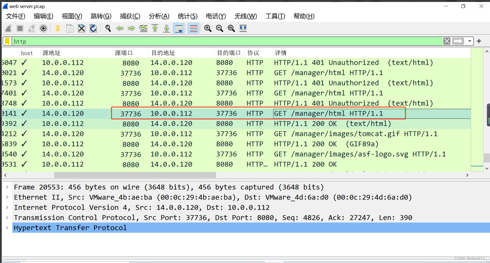Open the 文件(F) menu
Viewport: 490px width, 263px height.
click(16, 16)
